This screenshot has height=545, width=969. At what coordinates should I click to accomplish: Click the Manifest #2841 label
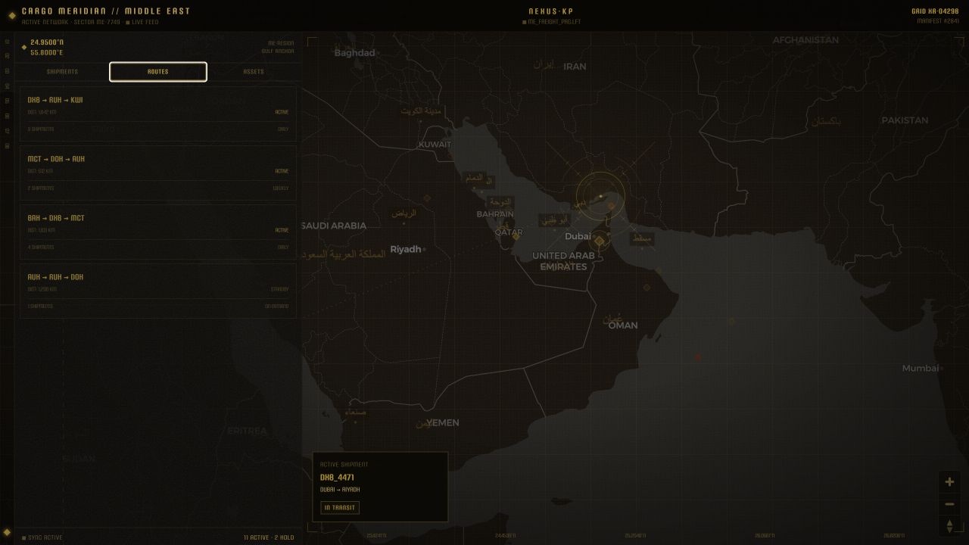[938, 21]
